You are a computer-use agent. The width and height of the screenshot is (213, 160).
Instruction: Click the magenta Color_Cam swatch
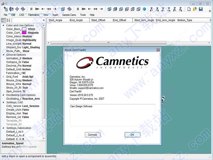tap(24, 33)
